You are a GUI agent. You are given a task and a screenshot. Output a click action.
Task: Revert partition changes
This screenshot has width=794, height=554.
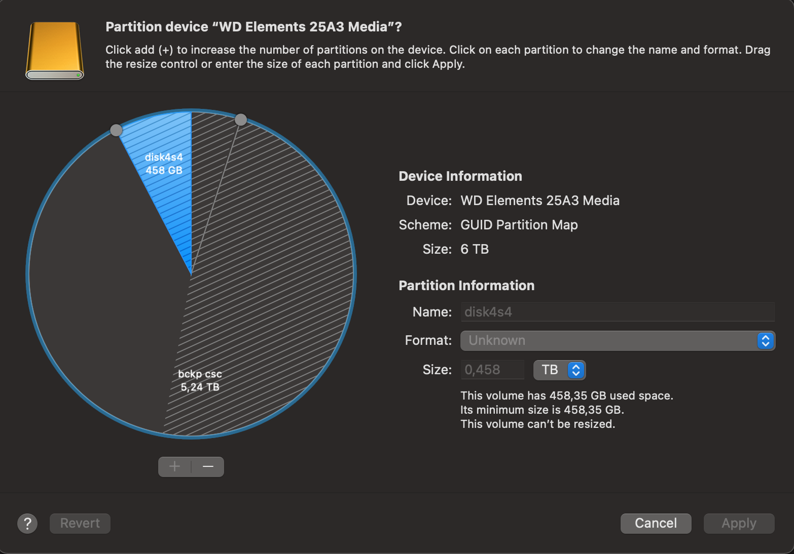(x=80, y=523)
